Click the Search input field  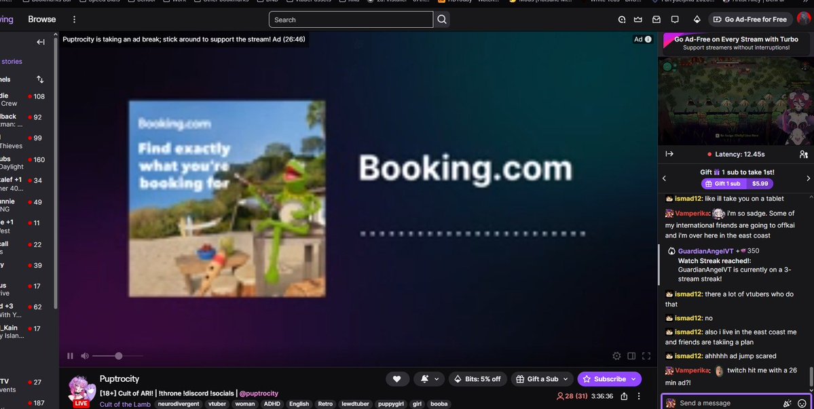351,19
